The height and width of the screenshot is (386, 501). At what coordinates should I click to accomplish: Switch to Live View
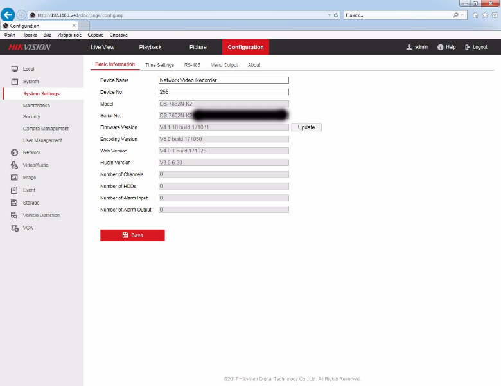pyautogui.click(x=102, y=47)
